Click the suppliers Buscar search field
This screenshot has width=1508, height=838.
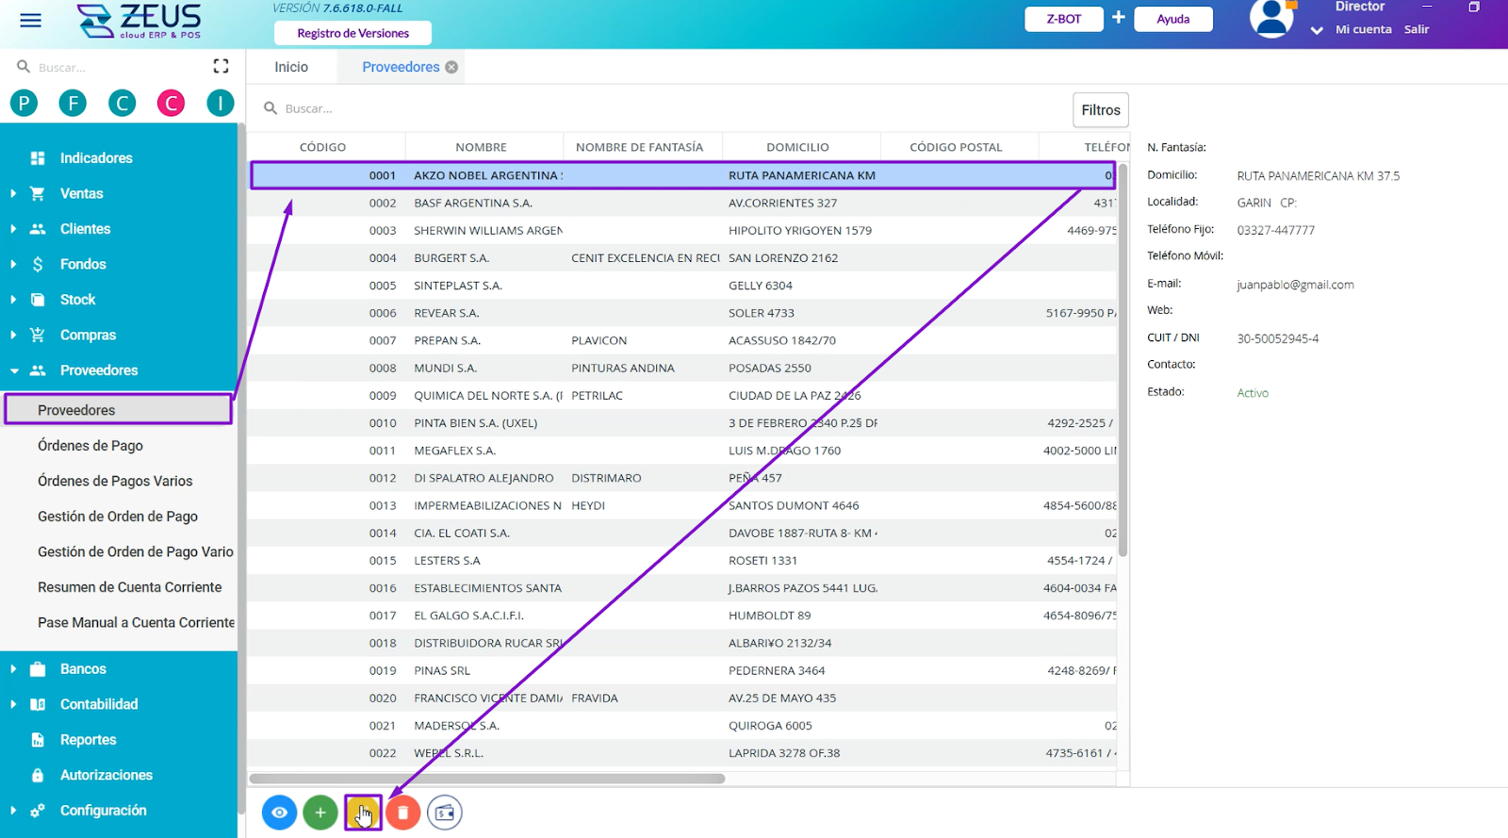point(660,108)
